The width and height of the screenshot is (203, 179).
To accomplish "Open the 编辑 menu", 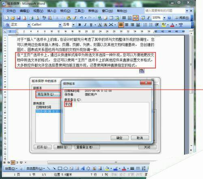I will click(24, 11).
